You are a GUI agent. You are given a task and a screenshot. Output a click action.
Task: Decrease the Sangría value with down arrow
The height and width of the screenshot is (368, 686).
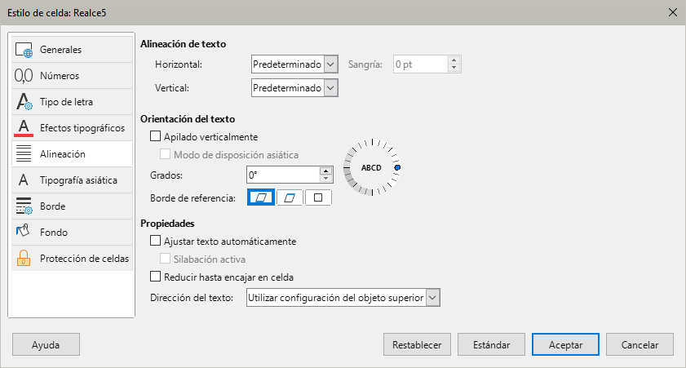pyautogui.click(x=454, y=68)
